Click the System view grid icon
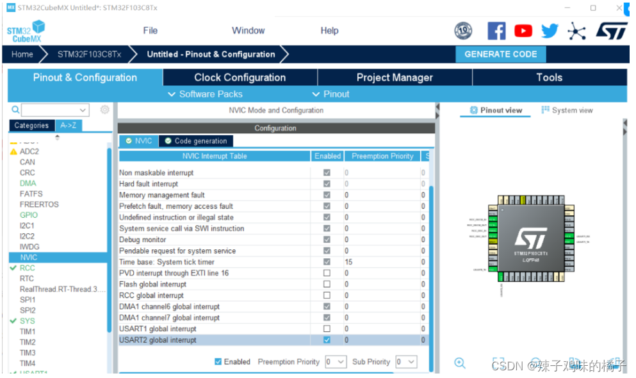 click(545, 110)
